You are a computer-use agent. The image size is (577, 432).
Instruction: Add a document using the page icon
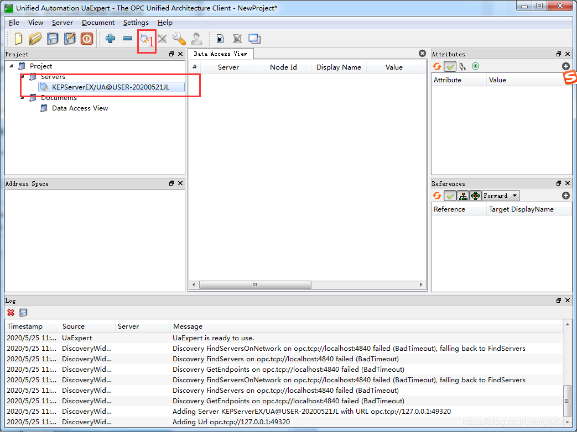coord(220,39)
